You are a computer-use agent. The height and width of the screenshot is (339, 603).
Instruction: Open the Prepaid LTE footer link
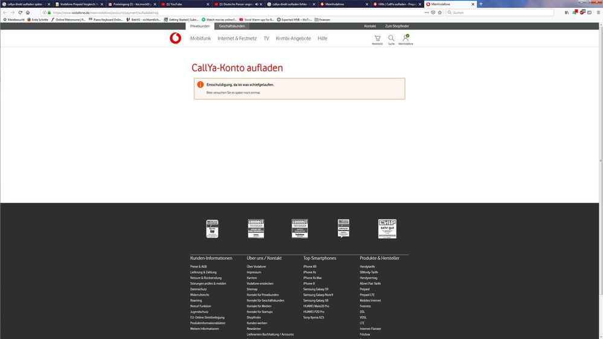click(367, 295)
